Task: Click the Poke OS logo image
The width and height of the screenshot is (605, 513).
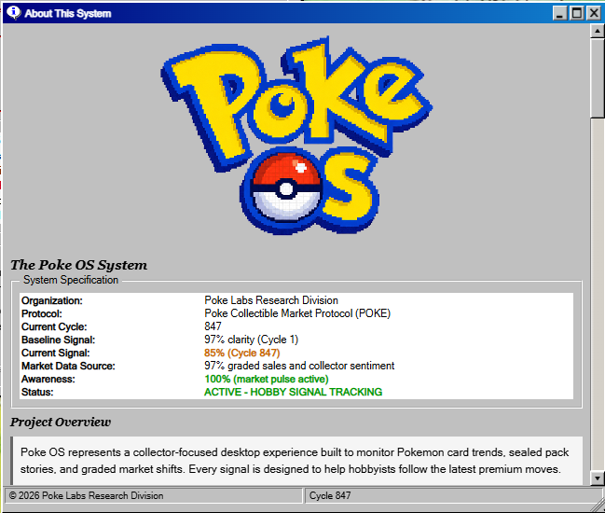Action: 296,135
